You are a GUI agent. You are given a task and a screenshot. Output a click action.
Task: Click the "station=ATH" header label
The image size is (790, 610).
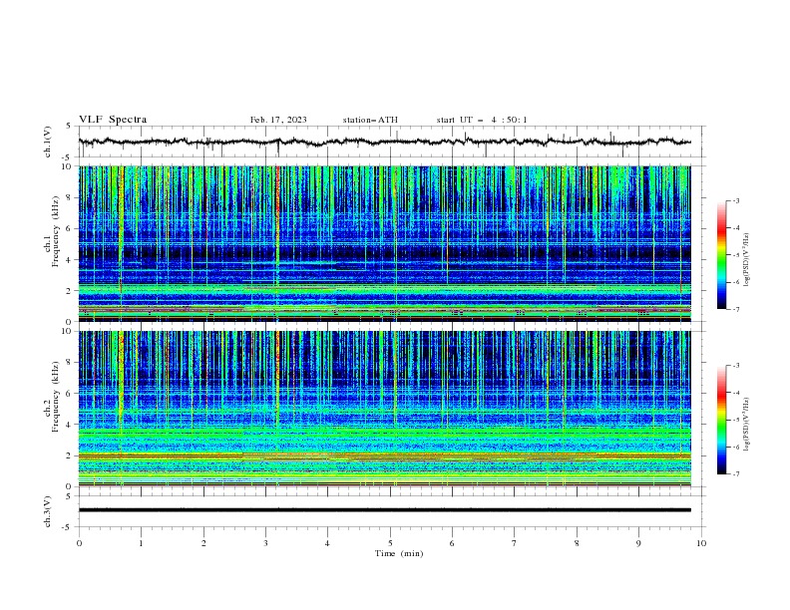[x=370, y=120]
